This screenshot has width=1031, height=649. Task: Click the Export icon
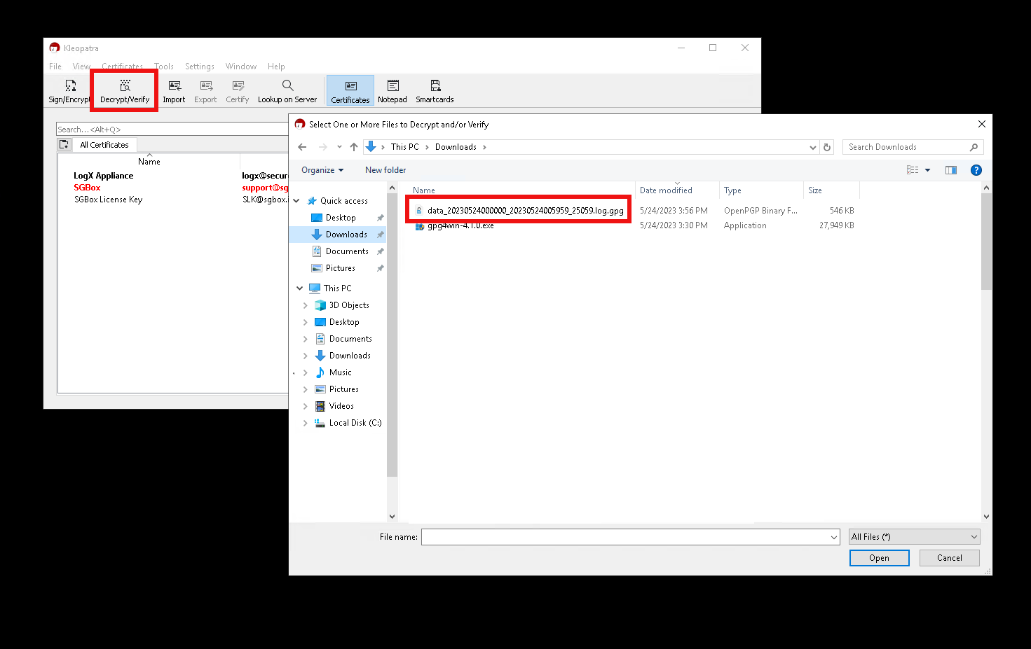pyautogui.click(x=205, y=90)
